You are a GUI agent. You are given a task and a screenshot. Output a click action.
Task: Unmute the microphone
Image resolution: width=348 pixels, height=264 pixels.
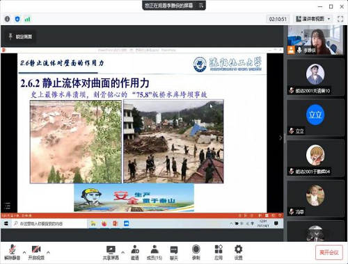click(12, 252)
